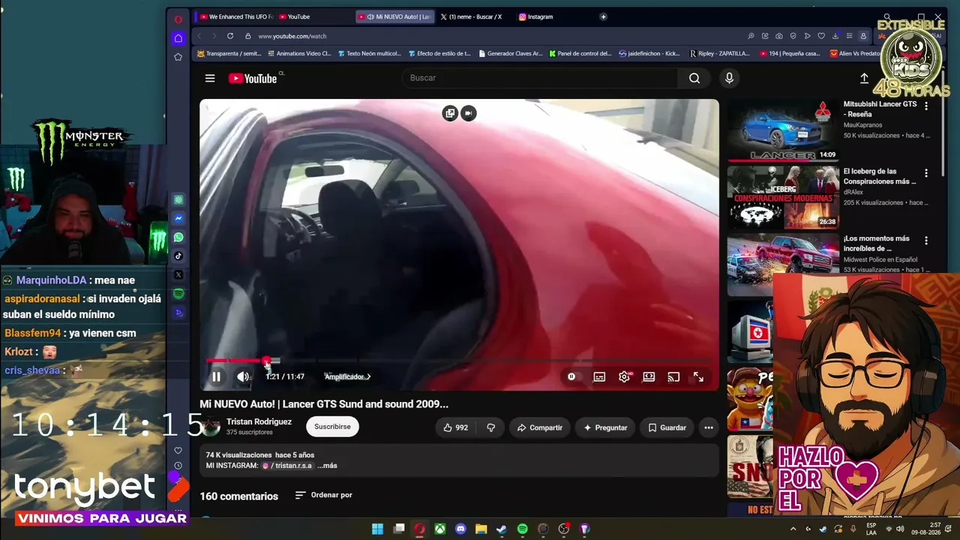Enter fullscreen video mode

tap(698, 376)
